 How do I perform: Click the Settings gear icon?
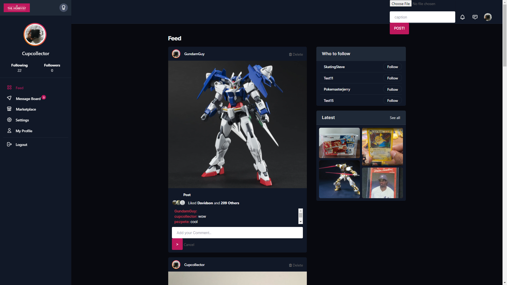click(x=9, y=120)
